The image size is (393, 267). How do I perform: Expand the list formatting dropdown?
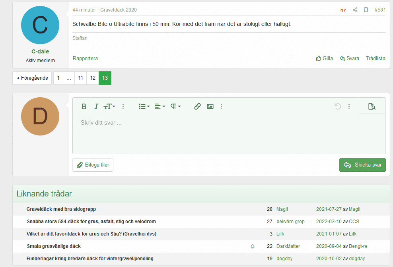point(144,106)
